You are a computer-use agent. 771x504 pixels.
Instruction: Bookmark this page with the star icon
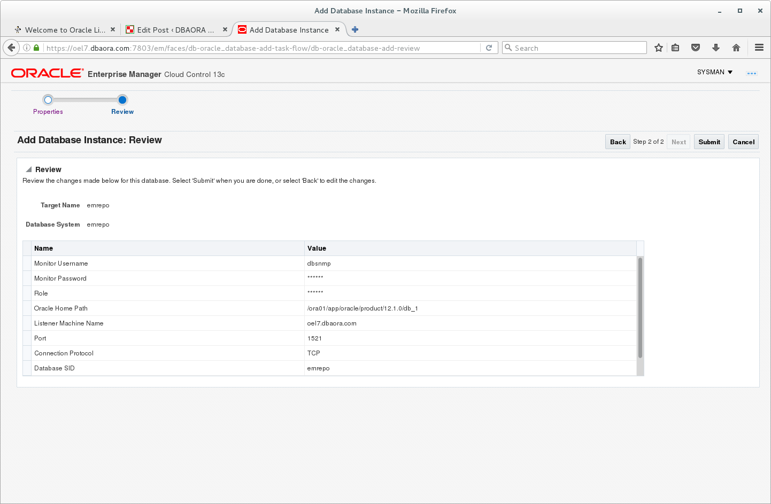coord(659,48)
